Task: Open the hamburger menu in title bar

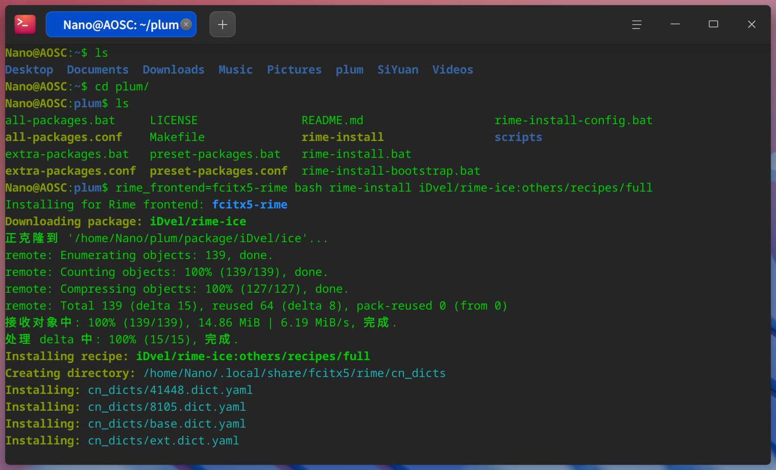Action: pos(637,24)
